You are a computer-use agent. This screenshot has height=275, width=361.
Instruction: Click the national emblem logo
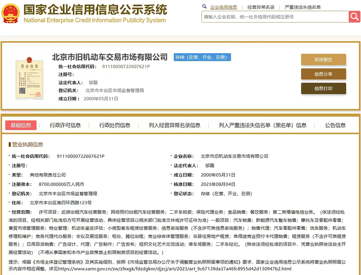(x=10, y=13)
